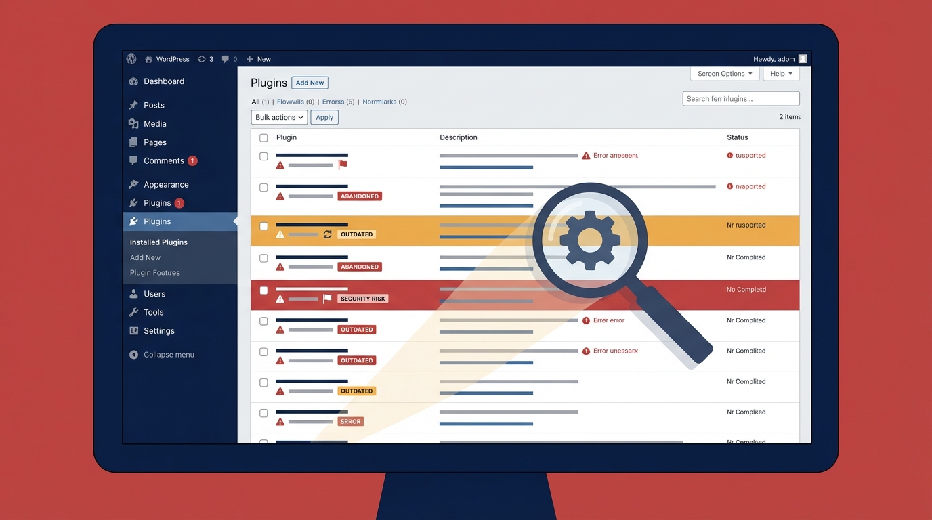
Task: Open the Settings icon in the sidebar
Action: [133, 331]
